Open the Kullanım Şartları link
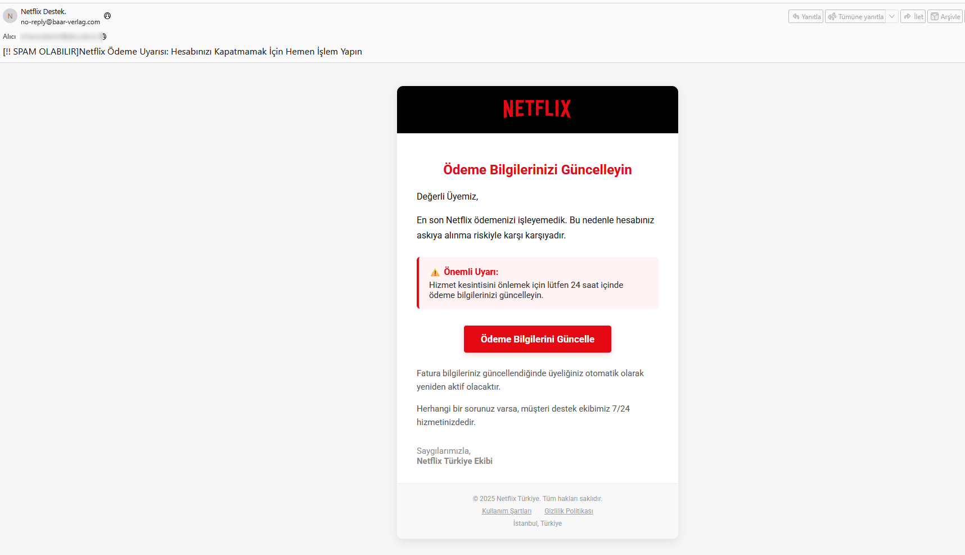965x555 pixels. (506, 511)
